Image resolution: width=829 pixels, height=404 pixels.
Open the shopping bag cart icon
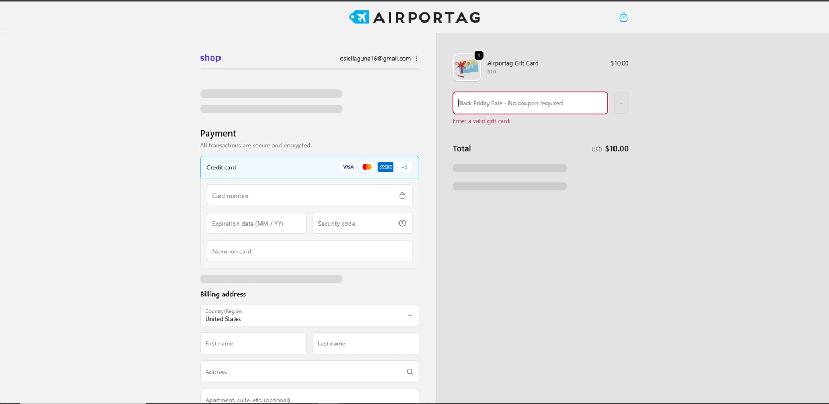(x=623, y=17)
